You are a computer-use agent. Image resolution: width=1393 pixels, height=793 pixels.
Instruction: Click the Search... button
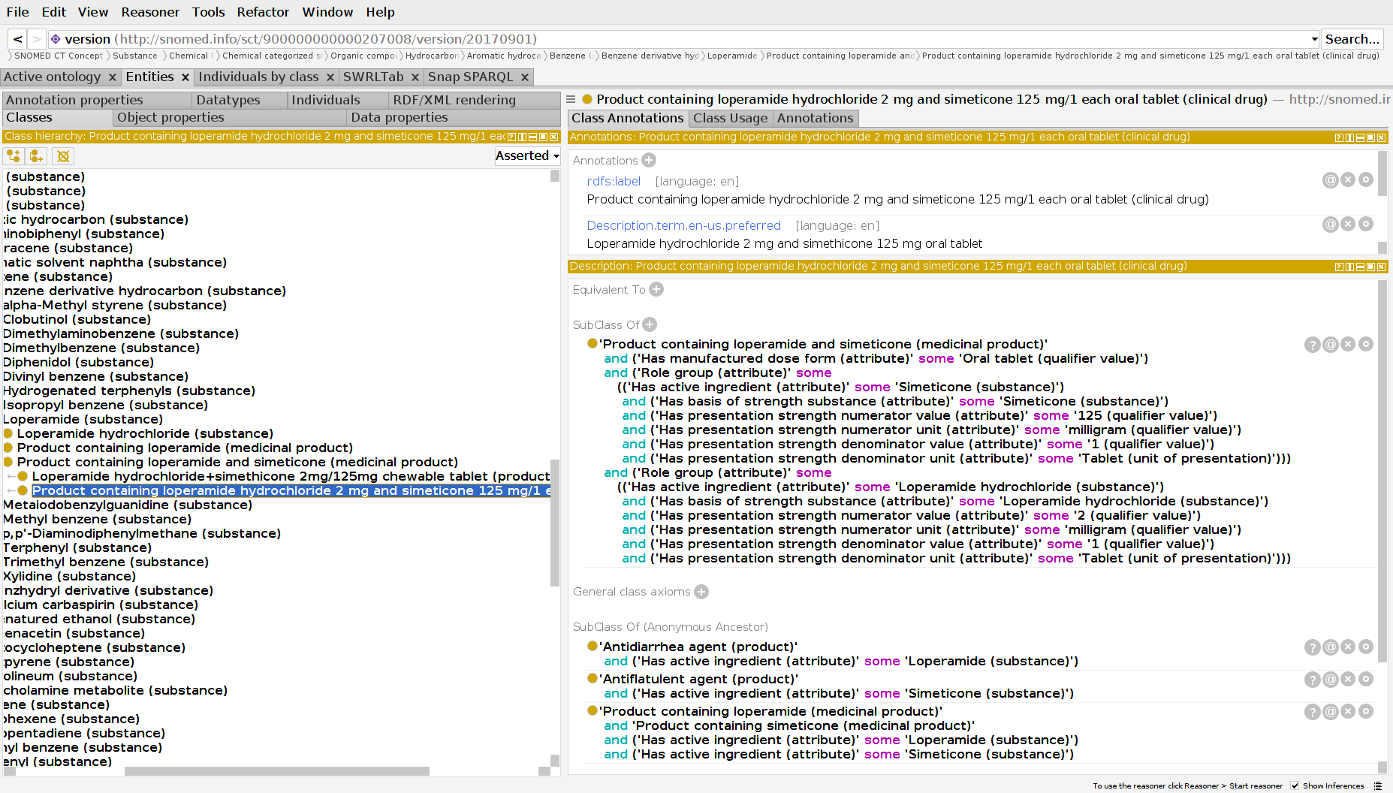point(1352,38)
